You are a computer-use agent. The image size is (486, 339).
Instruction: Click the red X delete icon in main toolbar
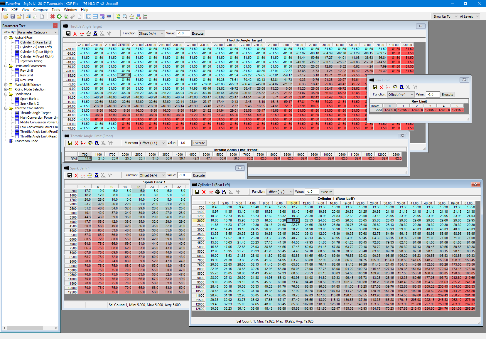(52, 16)
